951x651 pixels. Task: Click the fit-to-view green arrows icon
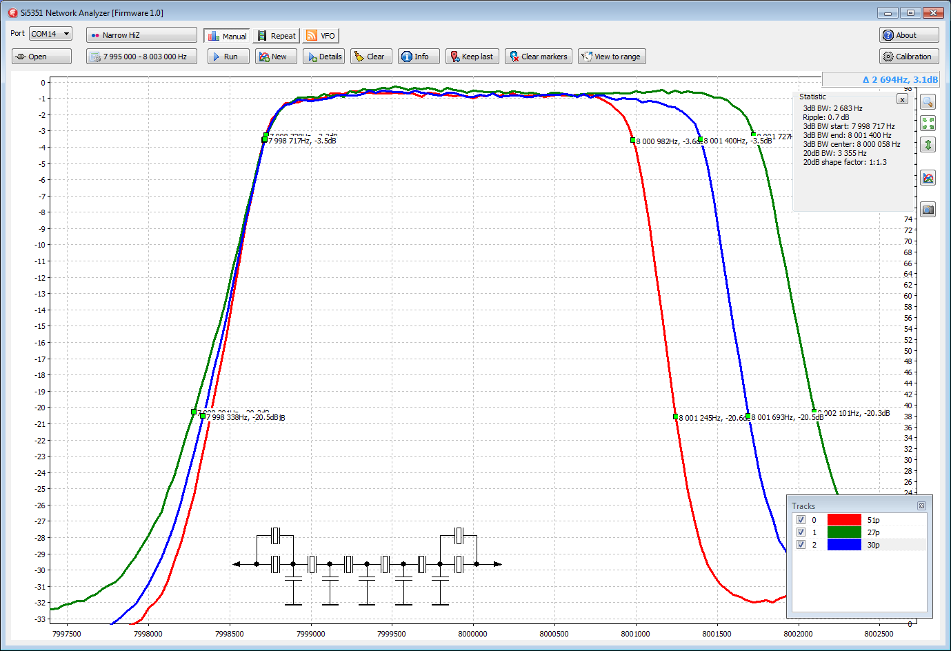click(928, 123)
